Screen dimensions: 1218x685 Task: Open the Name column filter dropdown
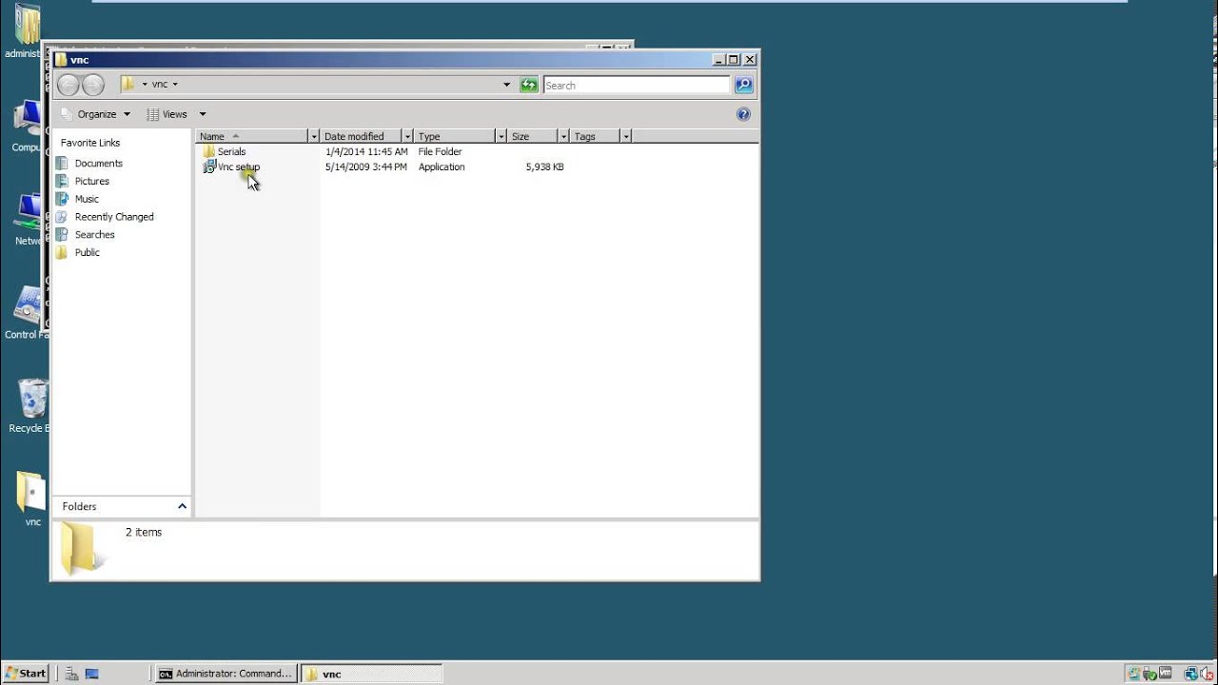[x=314, y=136]
